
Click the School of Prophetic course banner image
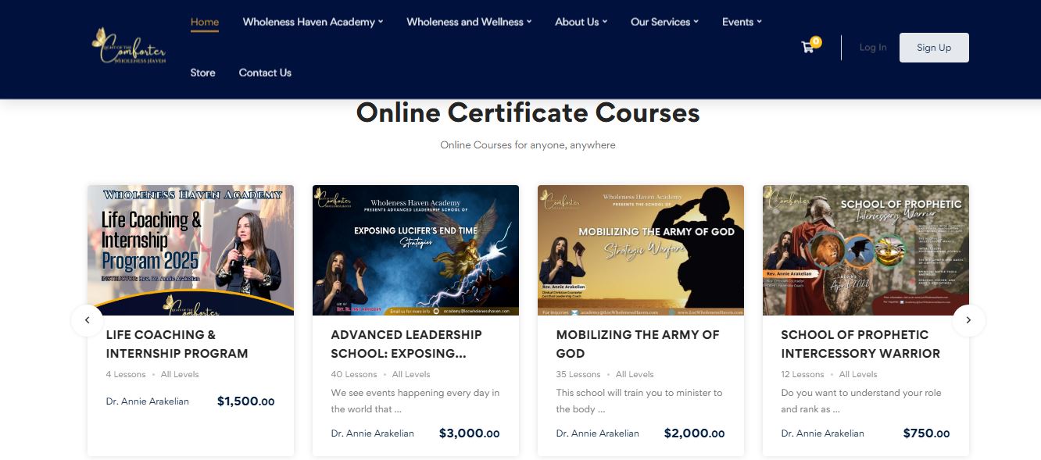click(866, 250)
